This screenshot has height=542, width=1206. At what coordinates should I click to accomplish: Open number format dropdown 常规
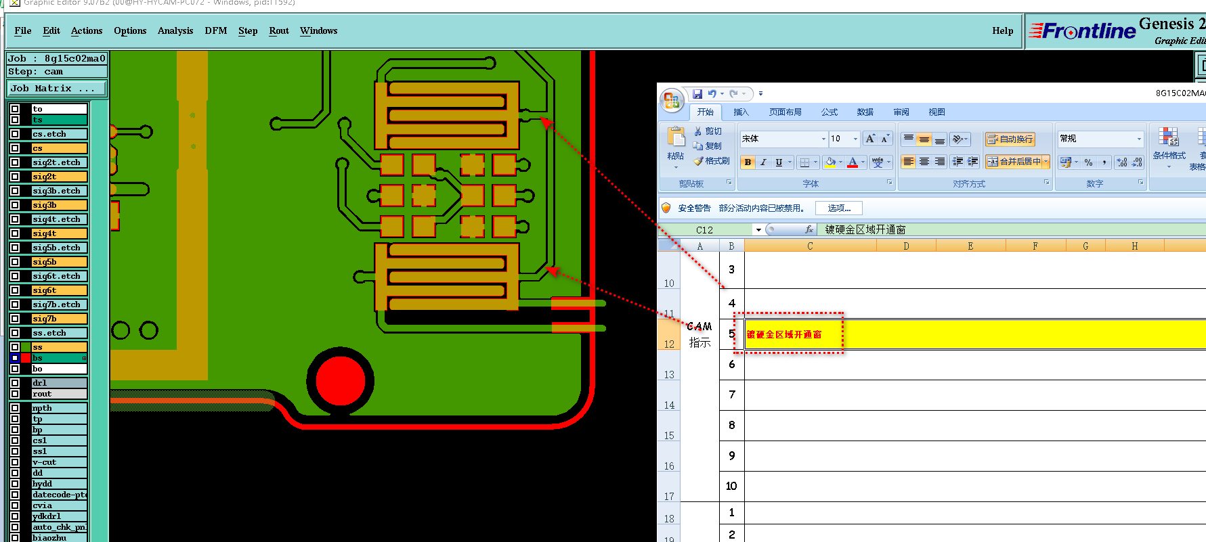click(1139, 139)
